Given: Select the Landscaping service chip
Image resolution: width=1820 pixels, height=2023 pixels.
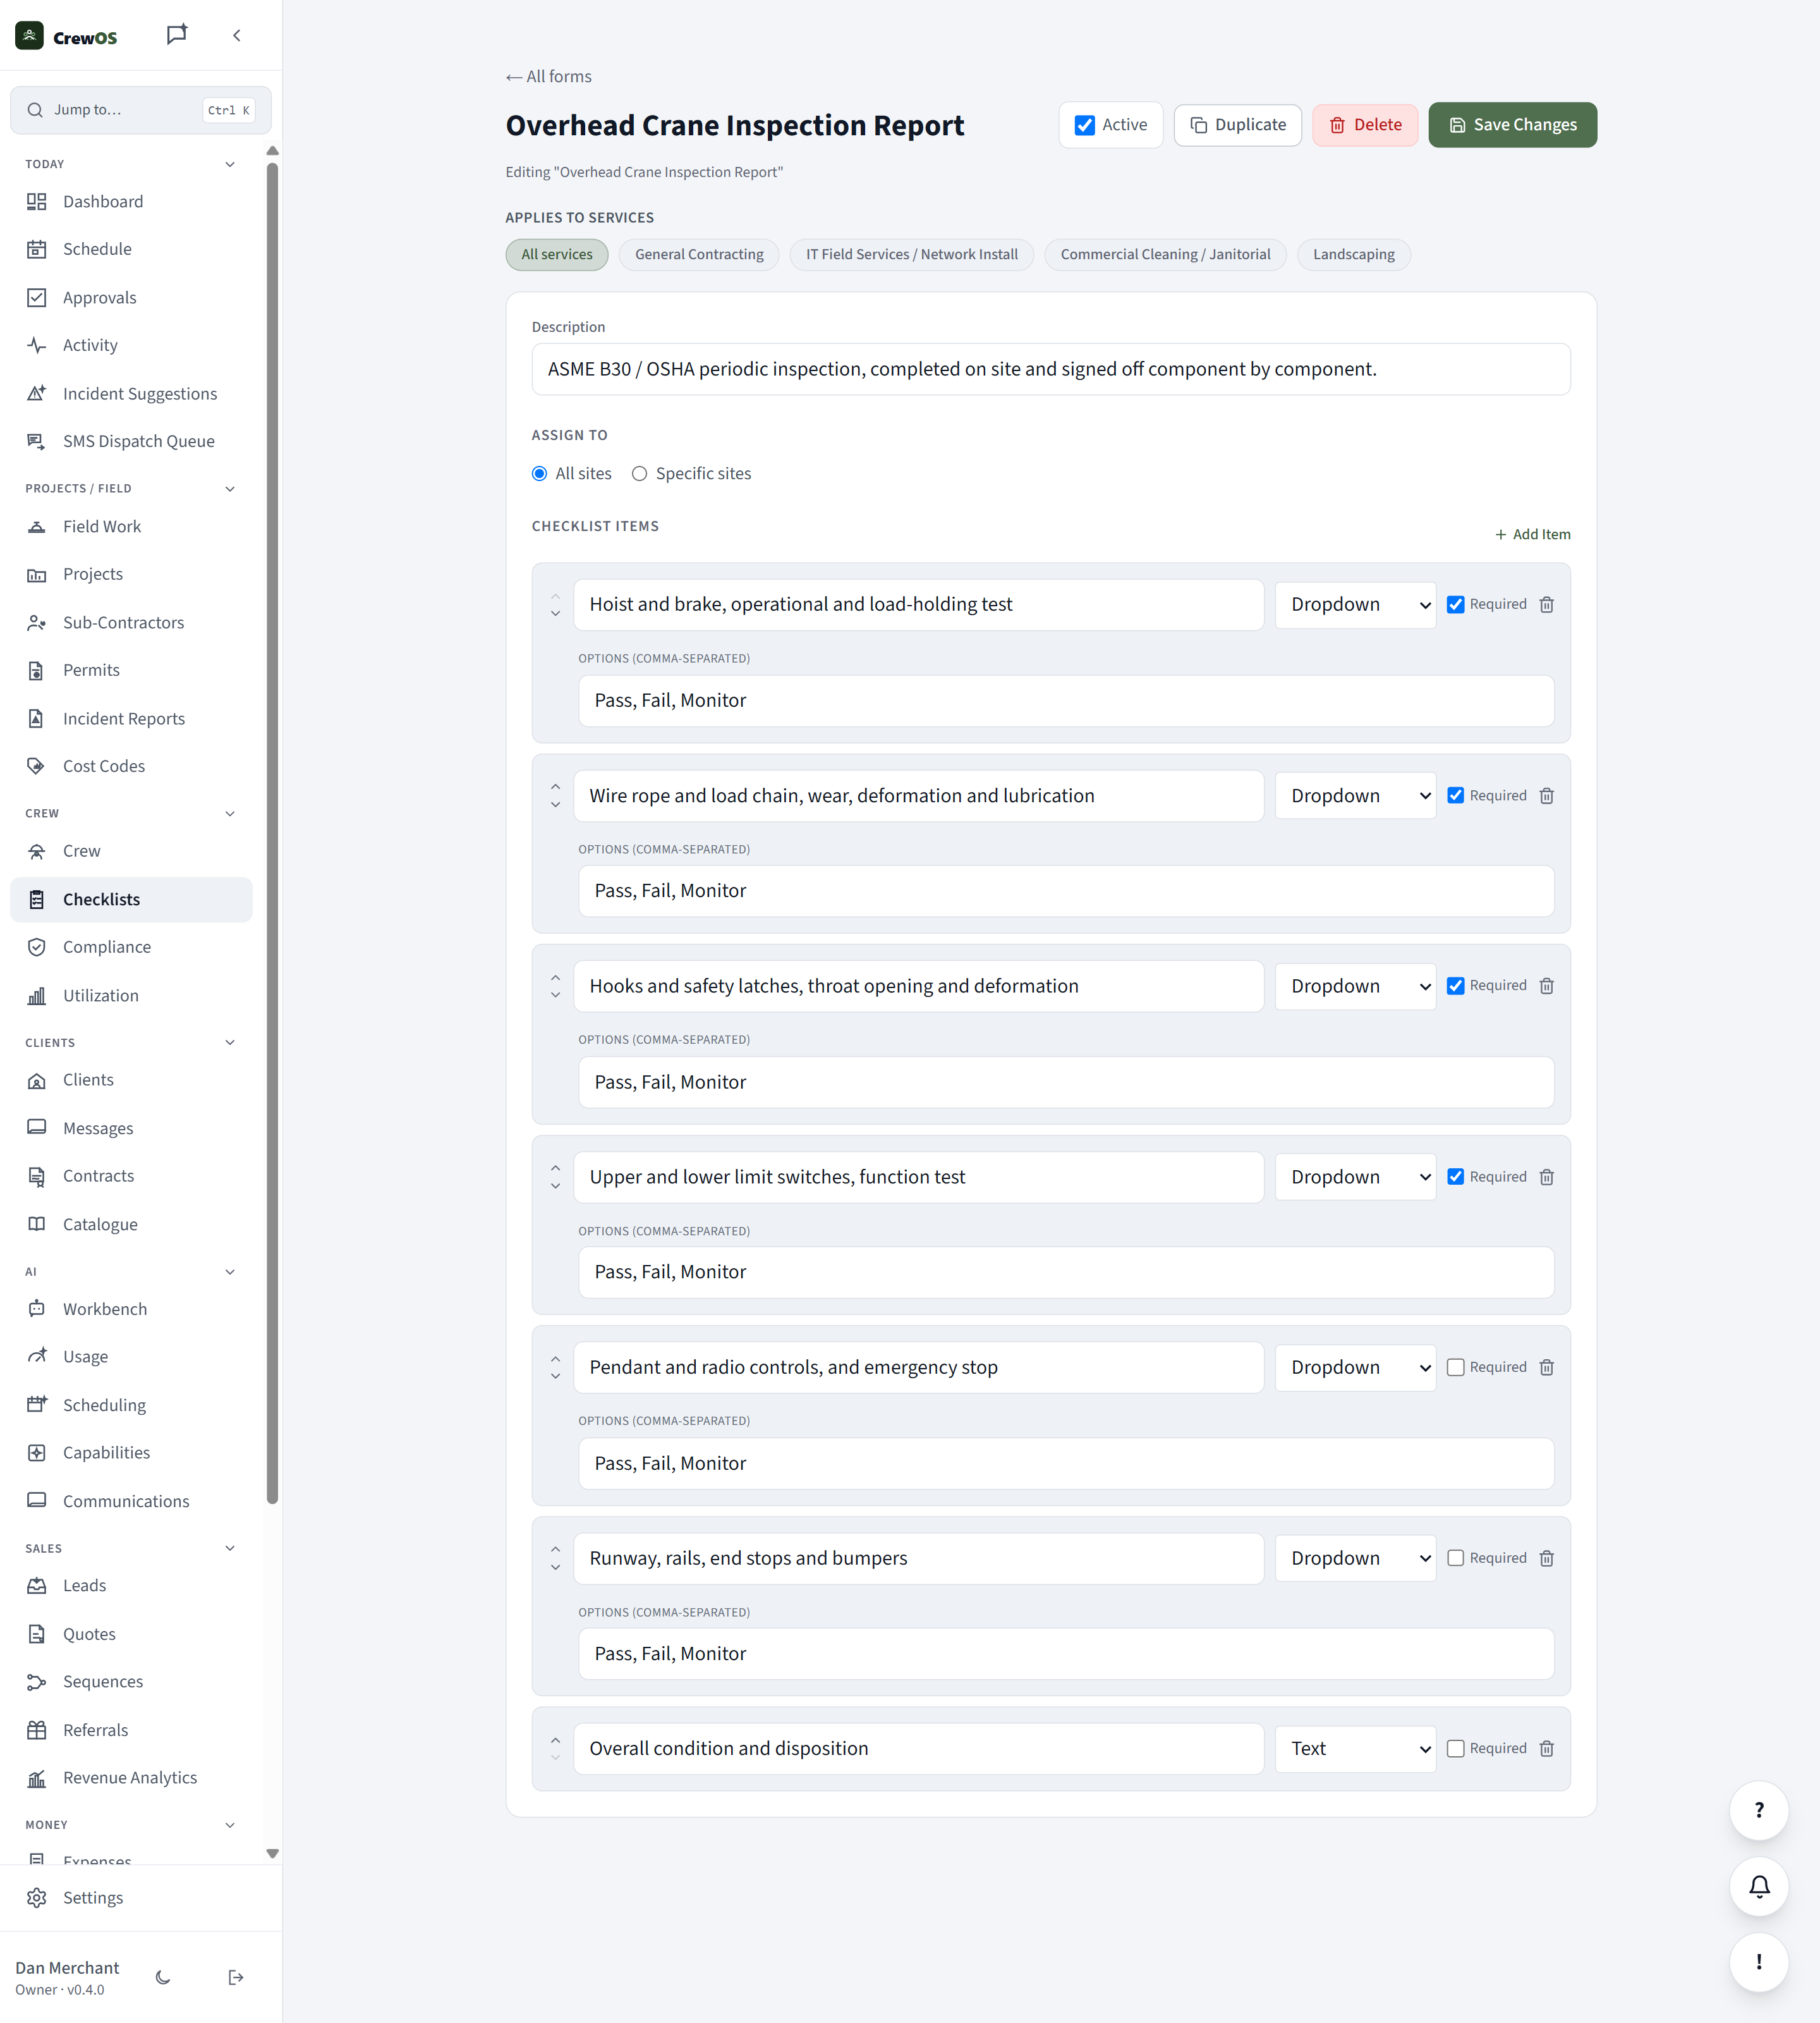Looking at the screenshot, I should 1353,254.
